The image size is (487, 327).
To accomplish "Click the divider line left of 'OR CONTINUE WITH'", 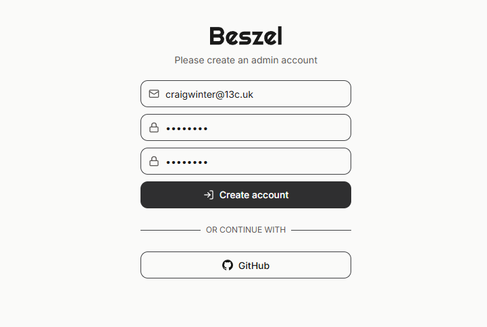I will pos(170,230).
